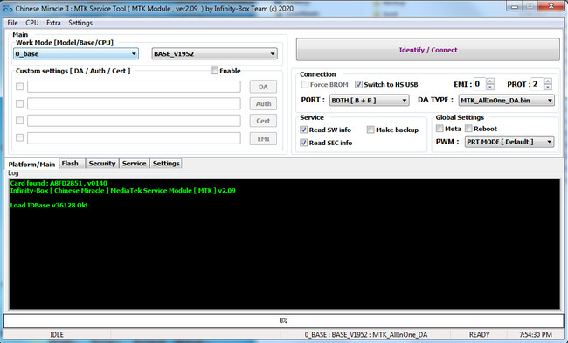Expand the PWM PRT MODE dropdown
This screenshot has width=568, height=343.
(x=509, y=142)
